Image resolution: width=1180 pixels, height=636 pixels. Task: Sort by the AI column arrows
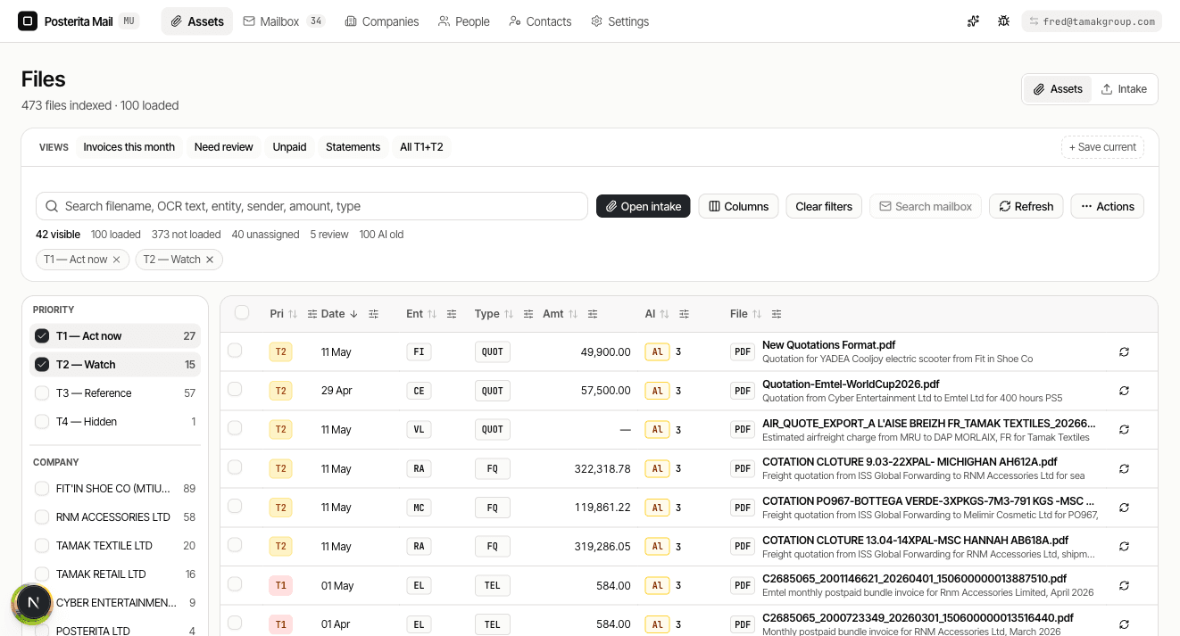(x=664, y=314)
